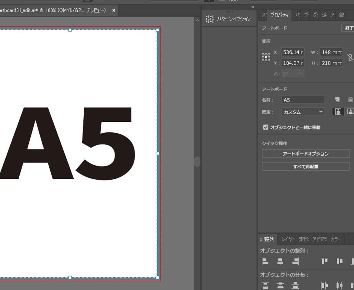Toggle the width and height proportion link

(x=350, y=57)
